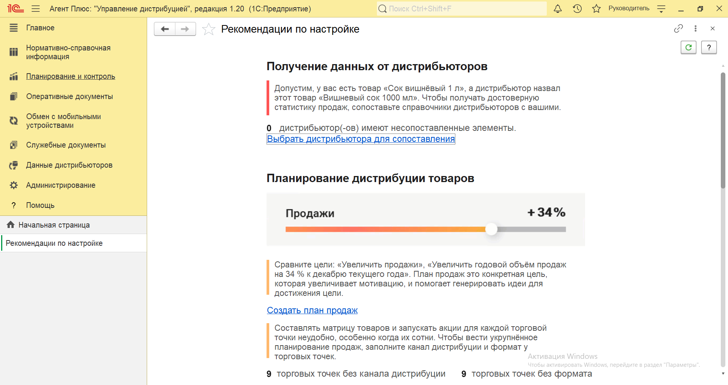The width and height of the screenshot is (728, 385).
Task: Open the Главное section
Action: (x=40, y=28)
